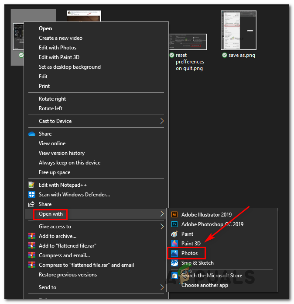Expand the Send to submenu arrow

point(162,287)
